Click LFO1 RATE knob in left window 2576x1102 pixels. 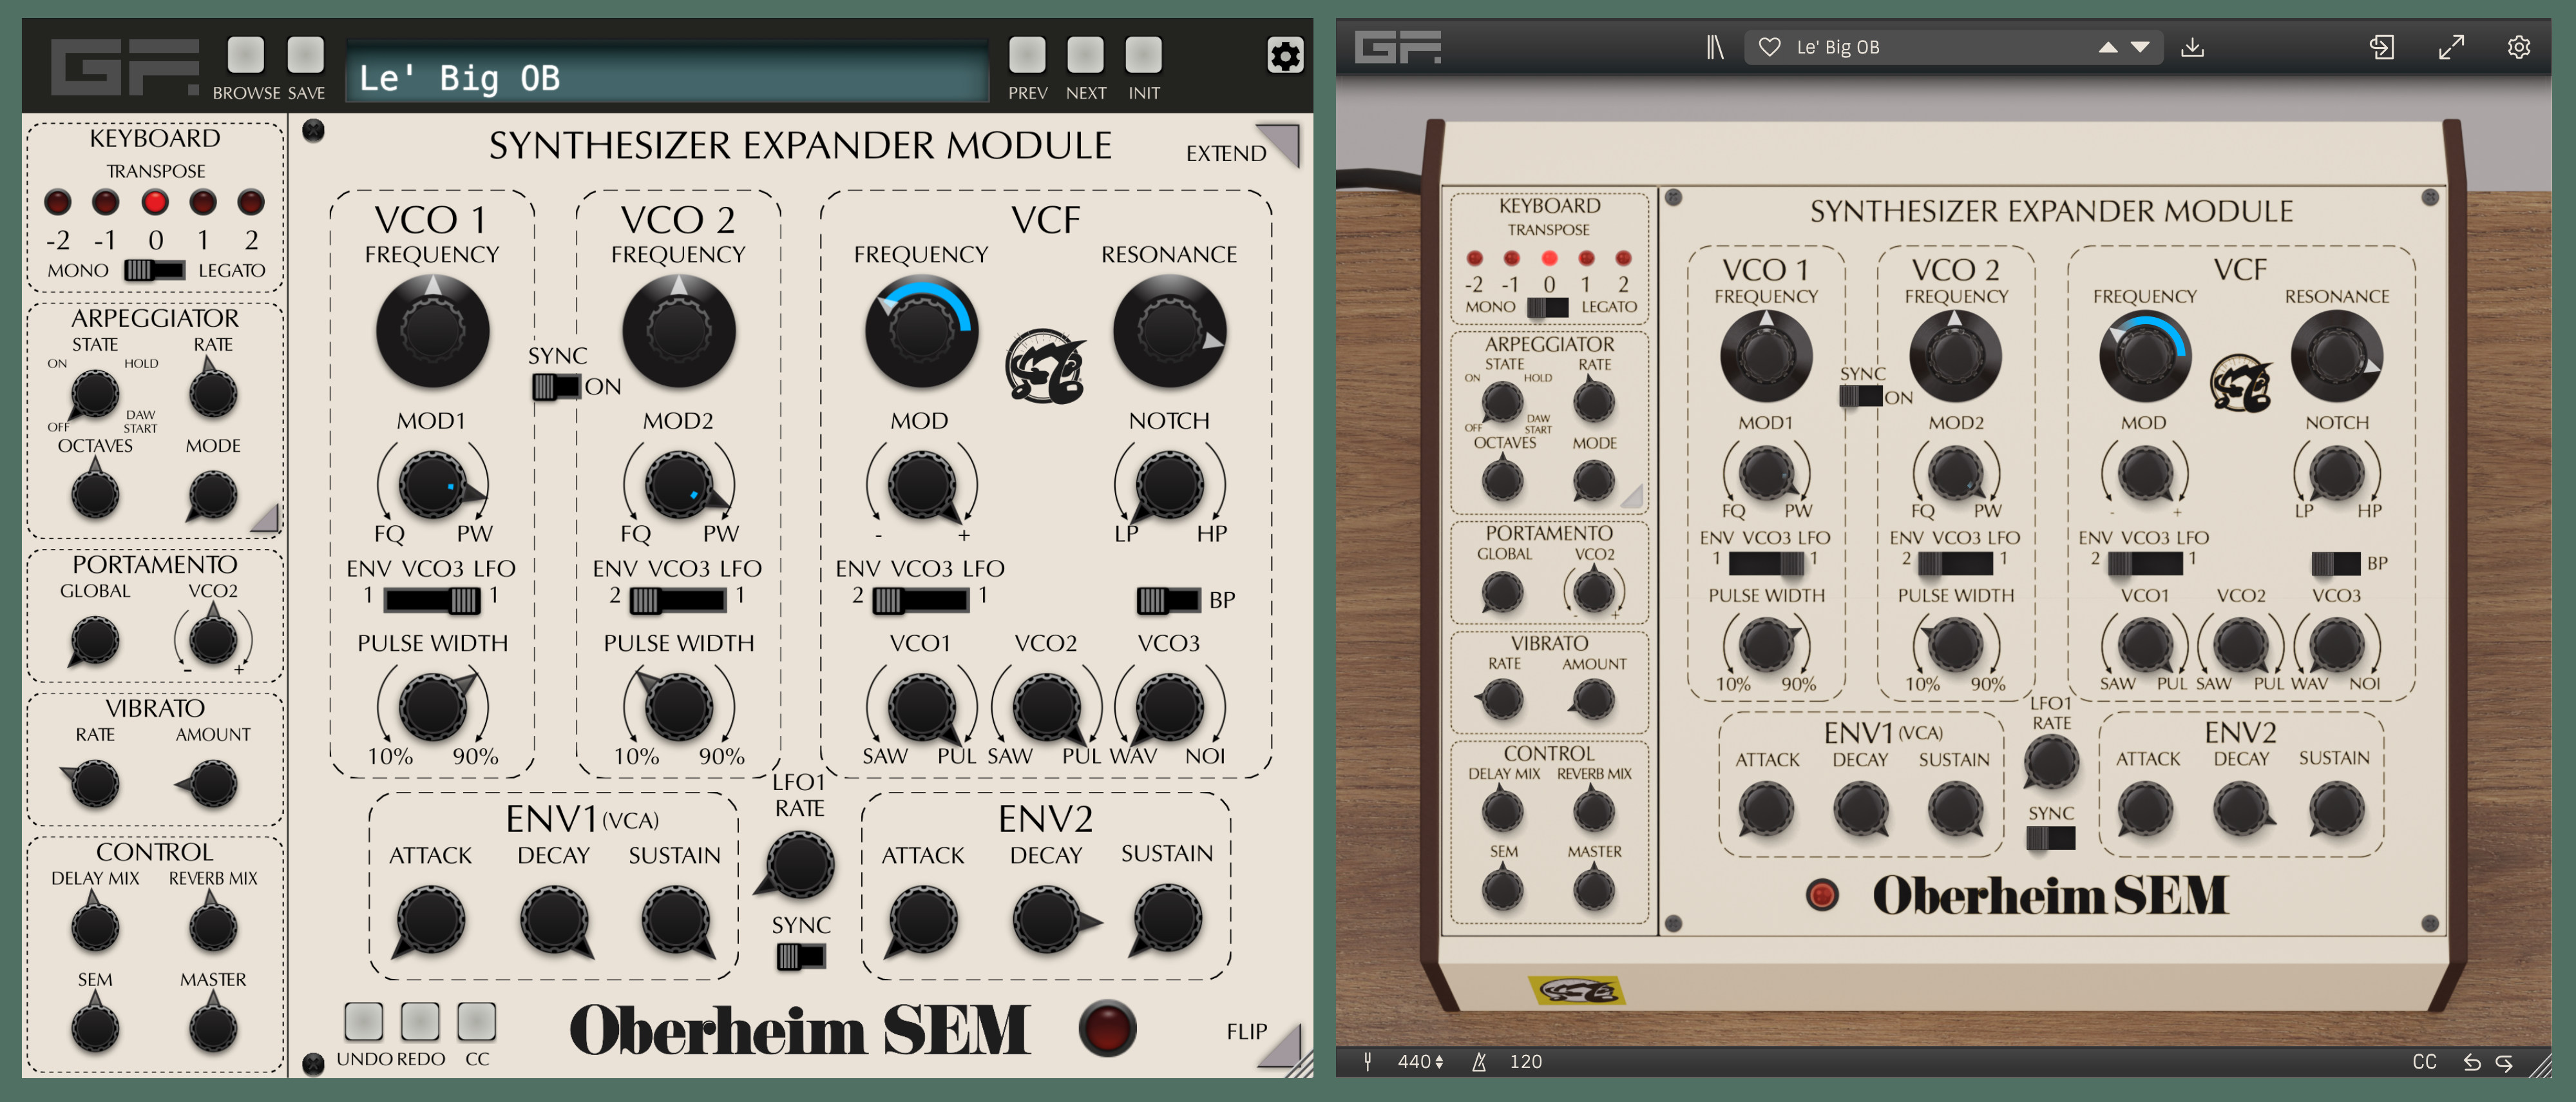(x=799, y=864)
